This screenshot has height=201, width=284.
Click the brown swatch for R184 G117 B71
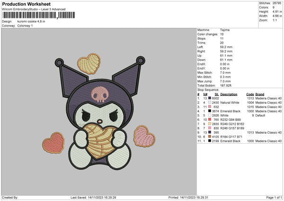210,137
